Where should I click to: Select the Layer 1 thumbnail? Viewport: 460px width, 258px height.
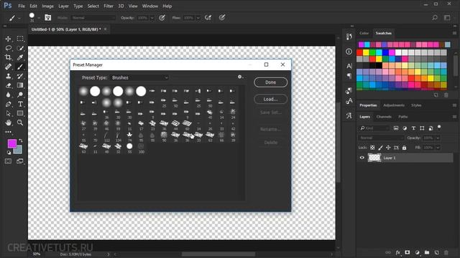click(x=374, y=158)
